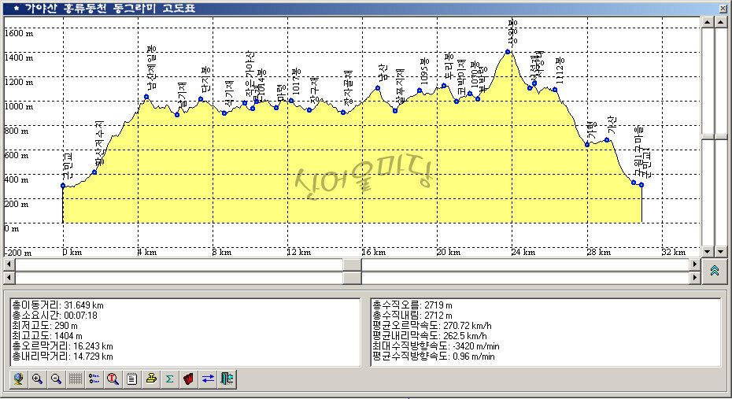
Task: Select the 1095봉 waypoint marker
Action: click(x=420, y=91)
